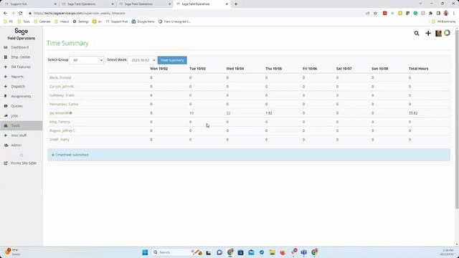Open the Settings bookmark
Viewport: 459px width, 258px height.
pos(81,21)
